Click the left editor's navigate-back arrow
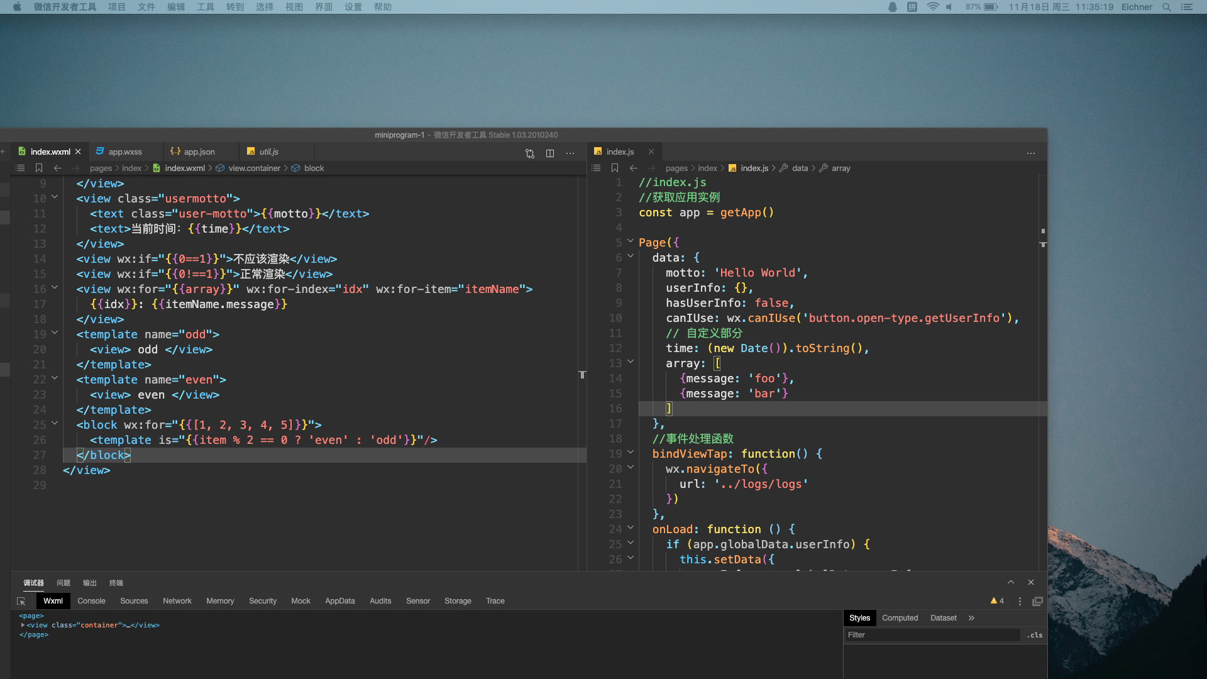Image resolution: width=1207 pixels, height=679 pixels. [58, 168]
